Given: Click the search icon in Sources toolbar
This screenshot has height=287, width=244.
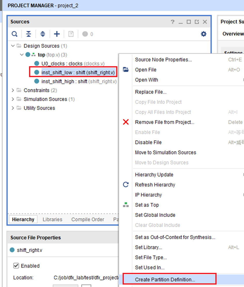Looking at the screenshot, I should click(14, 34).
